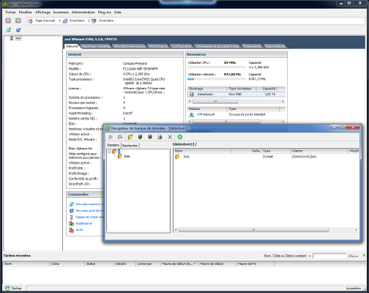Click the Stockage column header sort indicator
The width and height of the screenshot is (369, 293).
click(223, 89)
